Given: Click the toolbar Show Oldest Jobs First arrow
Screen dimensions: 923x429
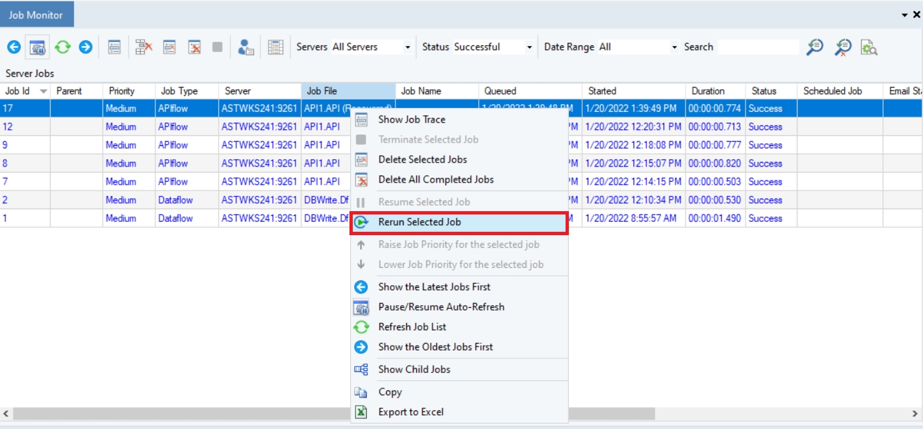Looking at the screenshot, I should (85, 47).
